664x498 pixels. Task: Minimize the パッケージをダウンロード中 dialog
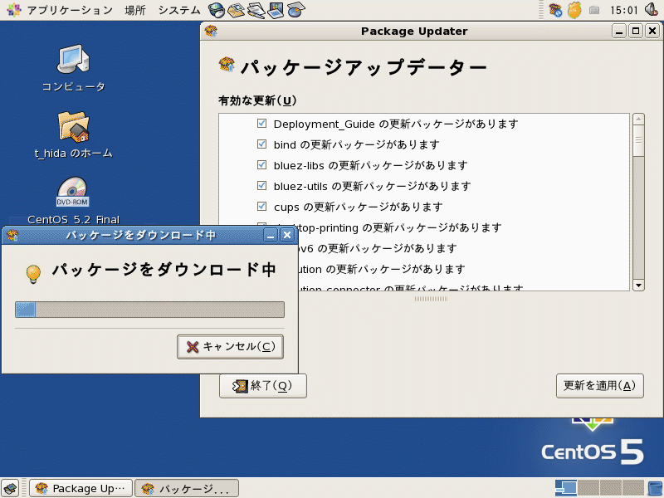(271, 235)
